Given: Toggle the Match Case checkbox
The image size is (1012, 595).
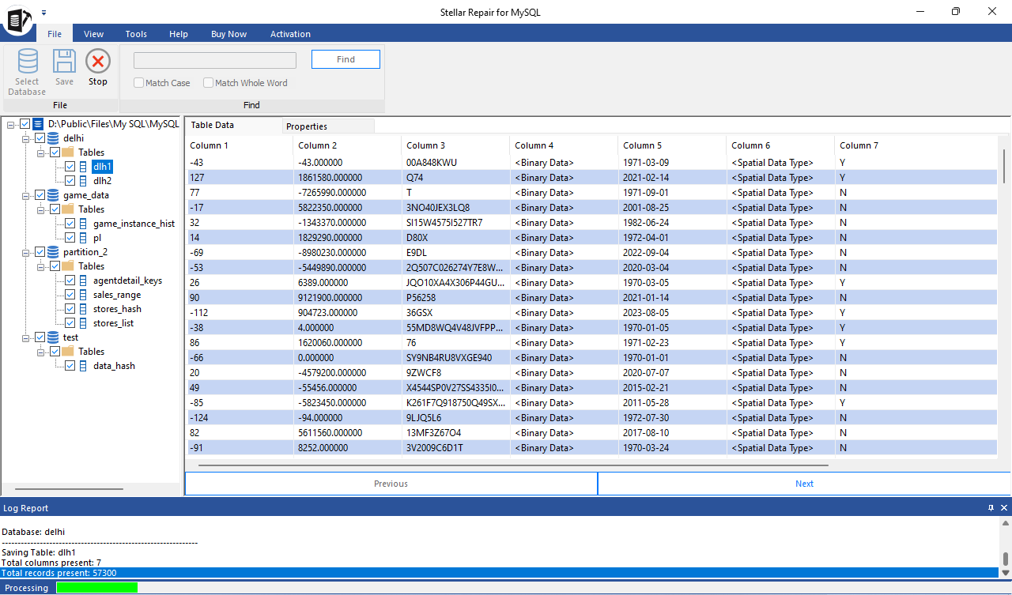Looking at the screenshot, I should [x=138, y=82].
